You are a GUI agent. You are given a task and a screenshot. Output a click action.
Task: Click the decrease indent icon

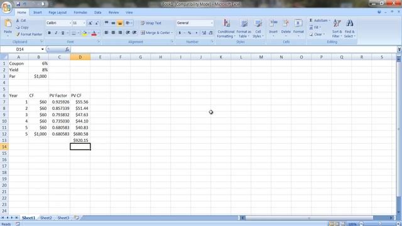[x=128, y=33]
